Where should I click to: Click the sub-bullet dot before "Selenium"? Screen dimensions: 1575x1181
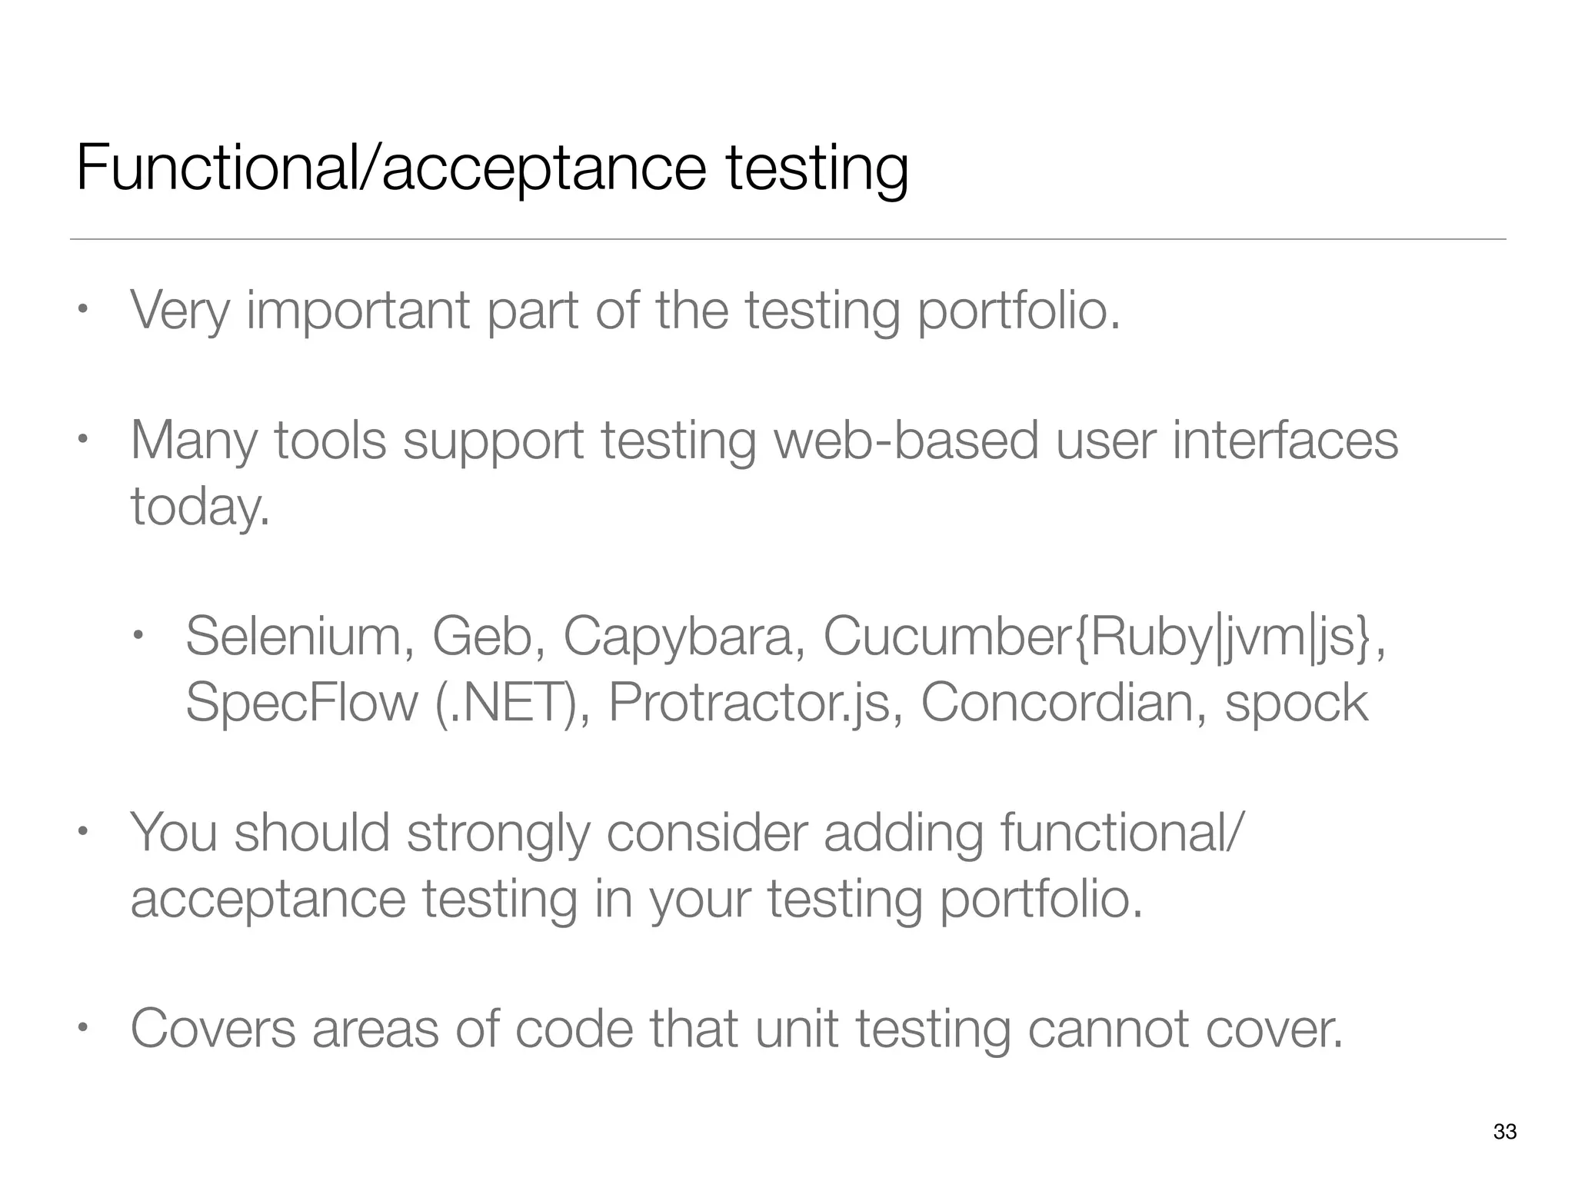coord(138,636)
